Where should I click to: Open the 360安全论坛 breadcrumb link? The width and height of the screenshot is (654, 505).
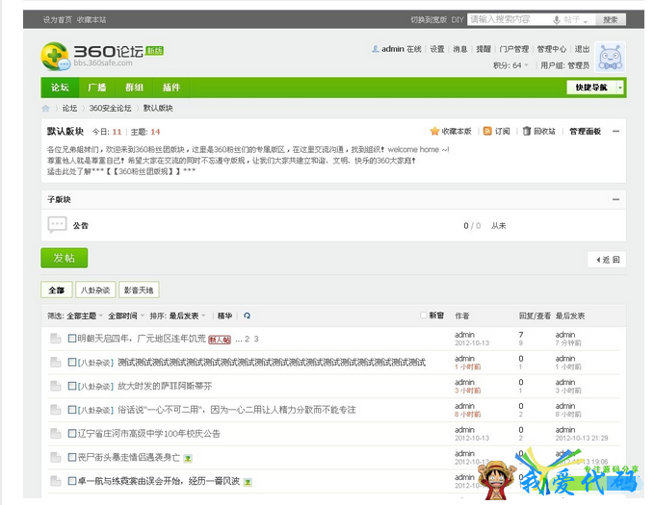coord(110,109)
